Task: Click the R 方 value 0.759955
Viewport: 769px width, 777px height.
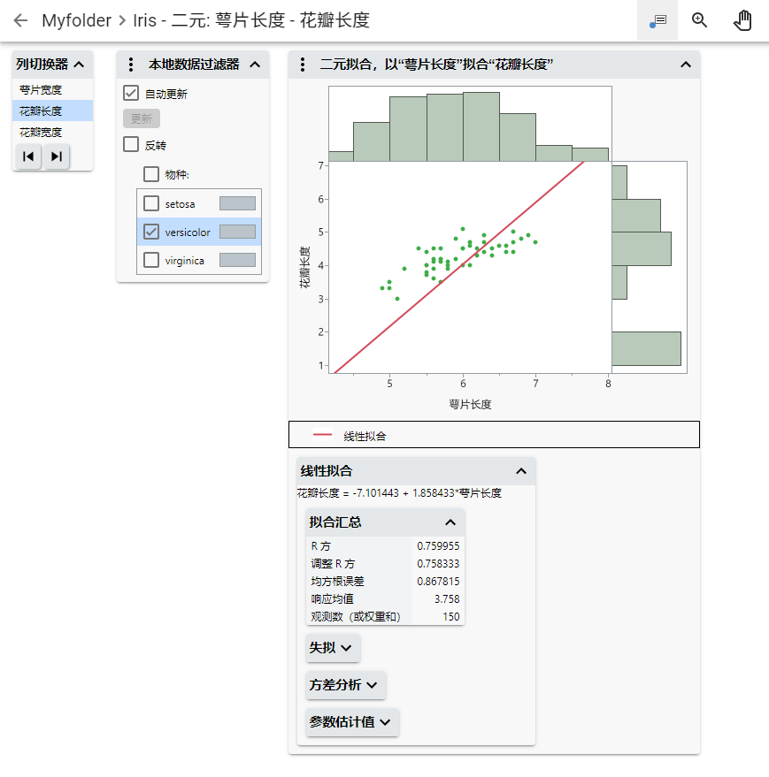Action: point(438,545)
